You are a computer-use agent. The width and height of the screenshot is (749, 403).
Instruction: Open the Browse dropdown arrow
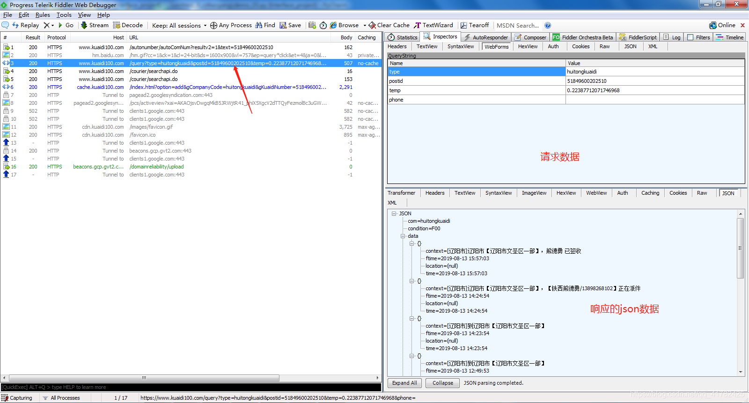point(364,25)
